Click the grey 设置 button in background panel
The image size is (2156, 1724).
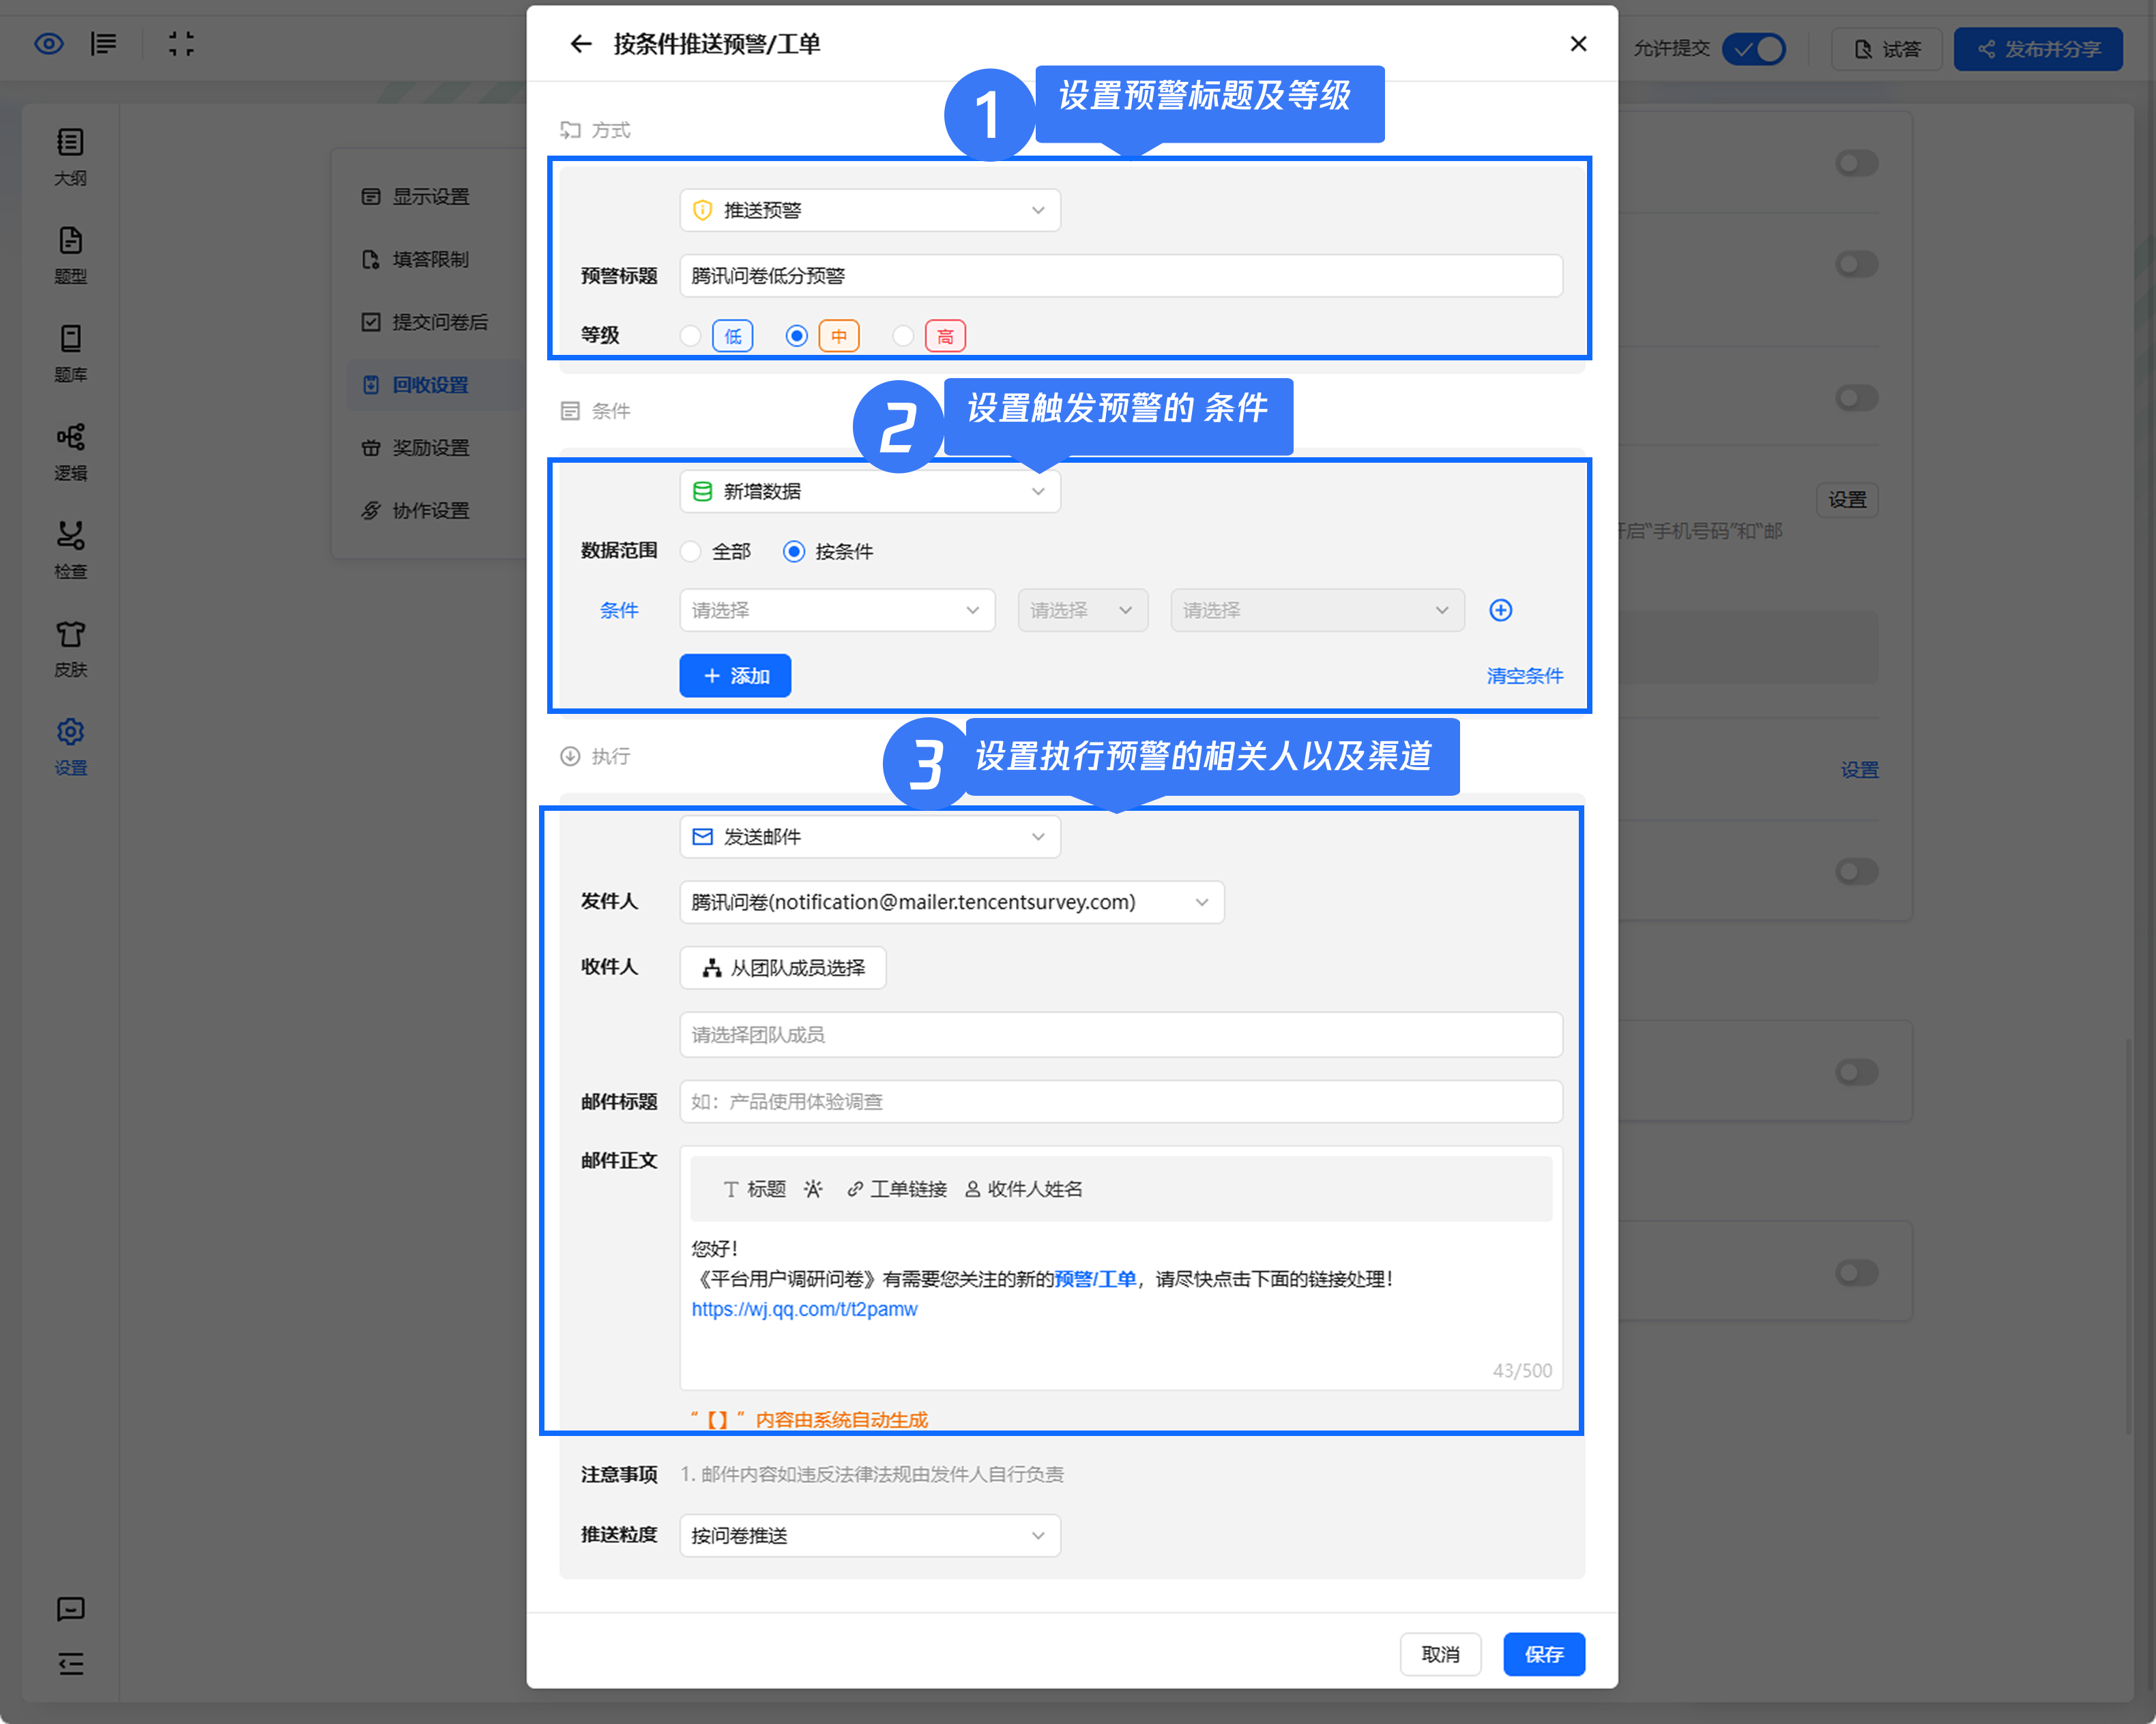1847,500
